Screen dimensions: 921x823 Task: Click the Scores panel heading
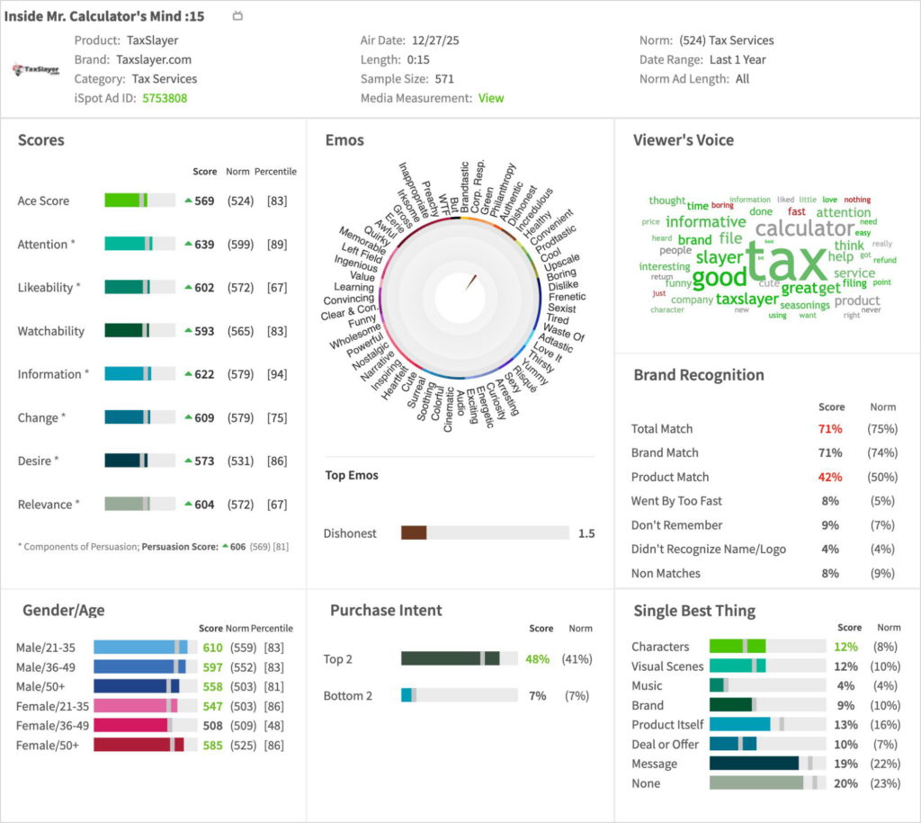tap(41, 140)
